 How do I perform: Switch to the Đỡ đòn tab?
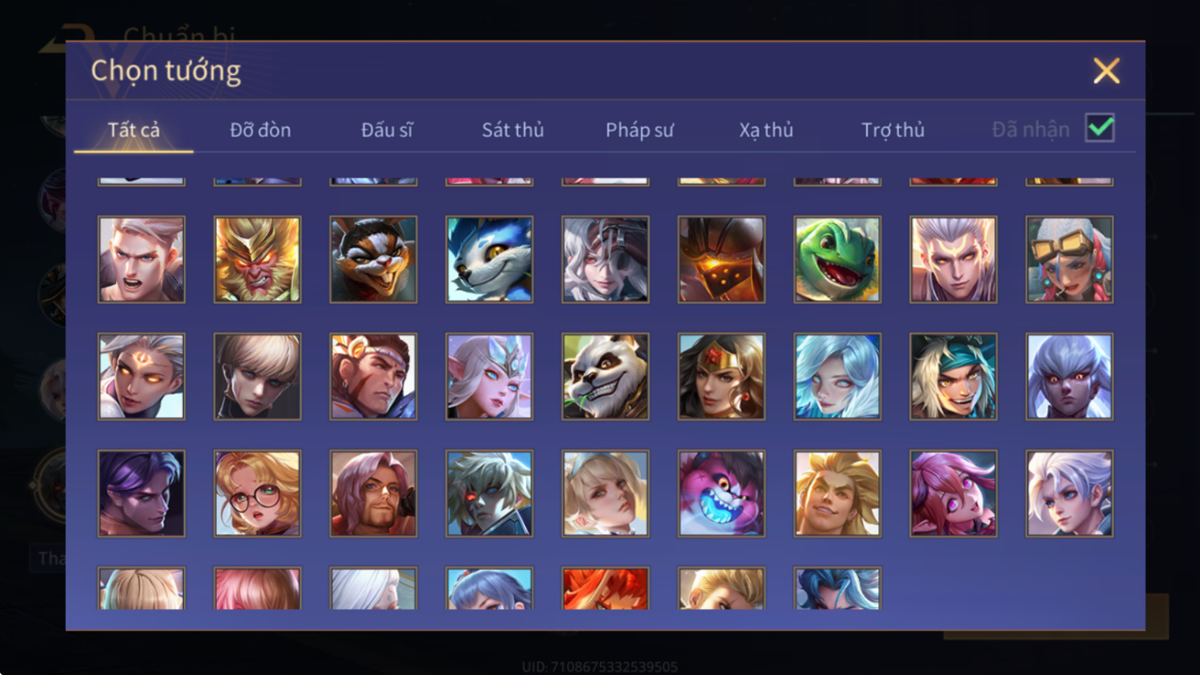(260, 130)
